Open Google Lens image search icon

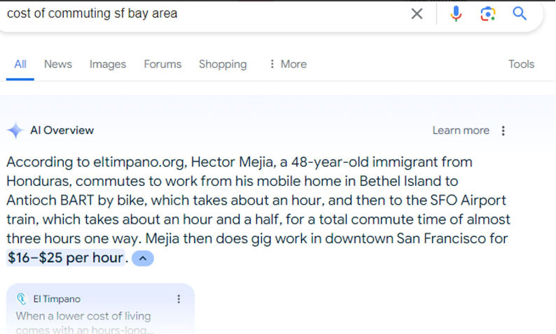[x=488, y=14]
